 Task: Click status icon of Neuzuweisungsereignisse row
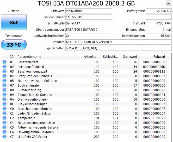[x=4, y=123]
